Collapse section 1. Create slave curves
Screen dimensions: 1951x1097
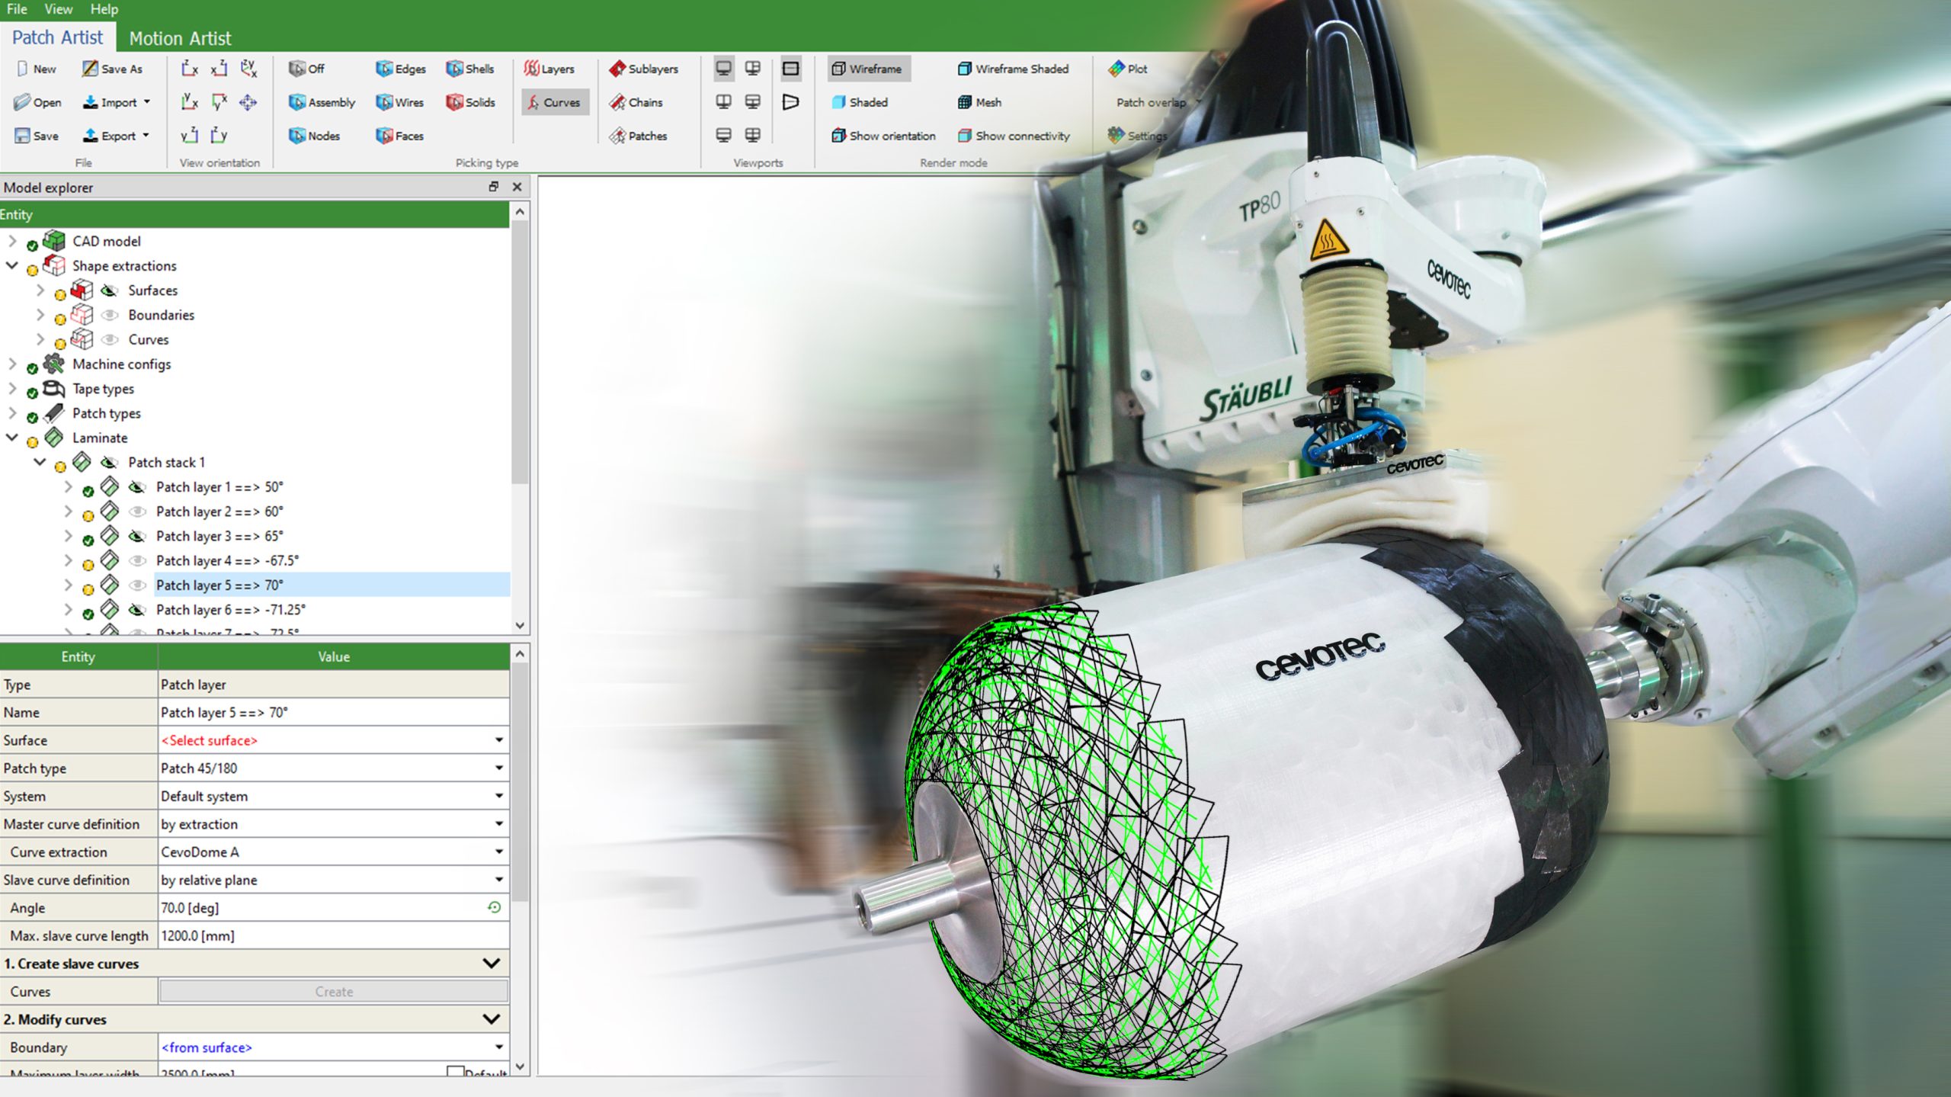tap(492, 964)
